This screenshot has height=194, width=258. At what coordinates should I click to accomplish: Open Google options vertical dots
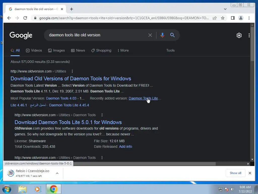tap(249, 35)
